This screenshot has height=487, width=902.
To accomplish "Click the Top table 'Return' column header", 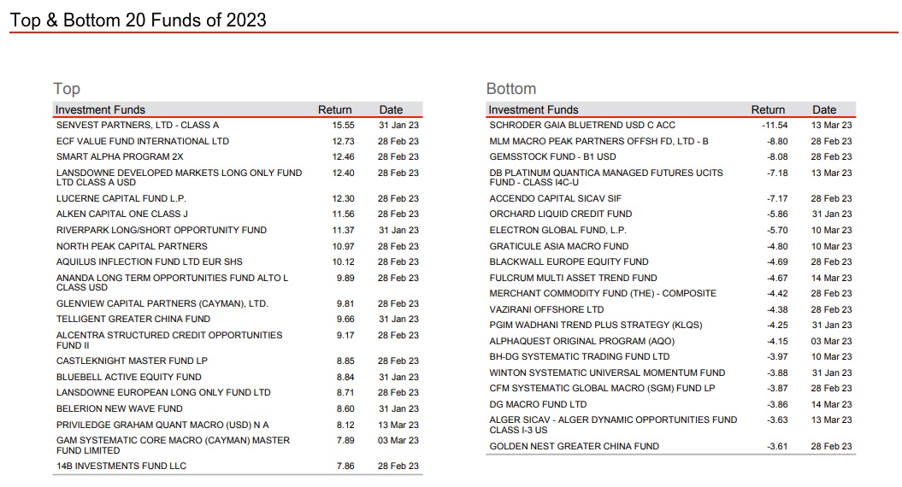I will (x=335, y=110).
